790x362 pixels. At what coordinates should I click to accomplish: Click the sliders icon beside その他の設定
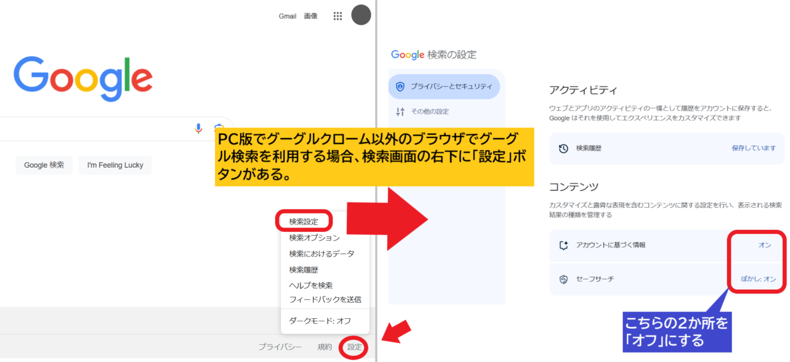tap(400, 112)
